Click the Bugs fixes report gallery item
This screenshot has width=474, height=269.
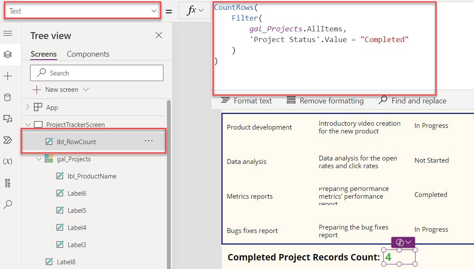pos(252,231)
